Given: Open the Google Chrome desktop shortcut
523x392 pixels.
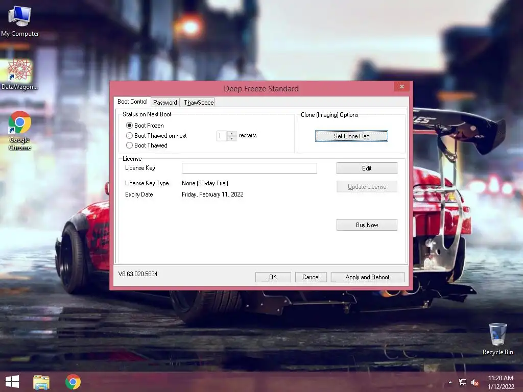Looking at the screenshot, I should point(20,130).
